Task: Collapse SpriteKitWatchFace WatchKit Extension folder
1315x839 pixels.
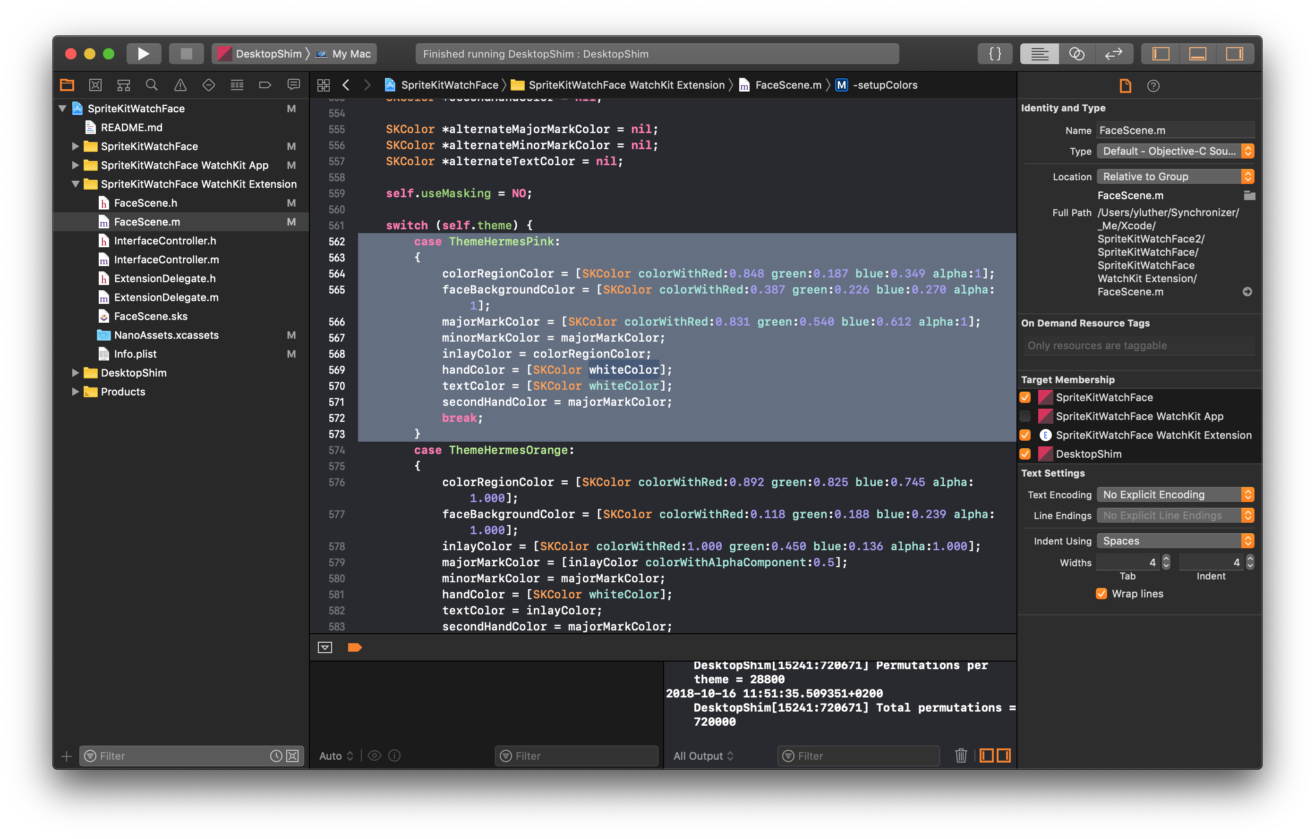Action: pos(76,184)
